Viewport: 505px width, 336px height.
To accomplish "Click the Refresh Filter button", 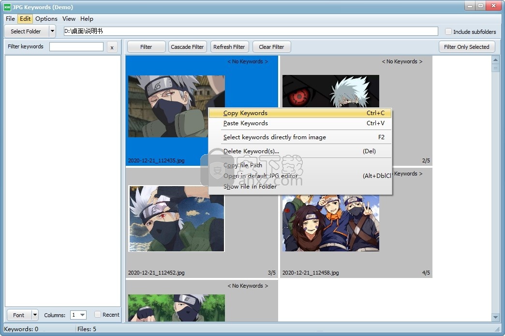I will pyautogui.click(x=229, y=47).
